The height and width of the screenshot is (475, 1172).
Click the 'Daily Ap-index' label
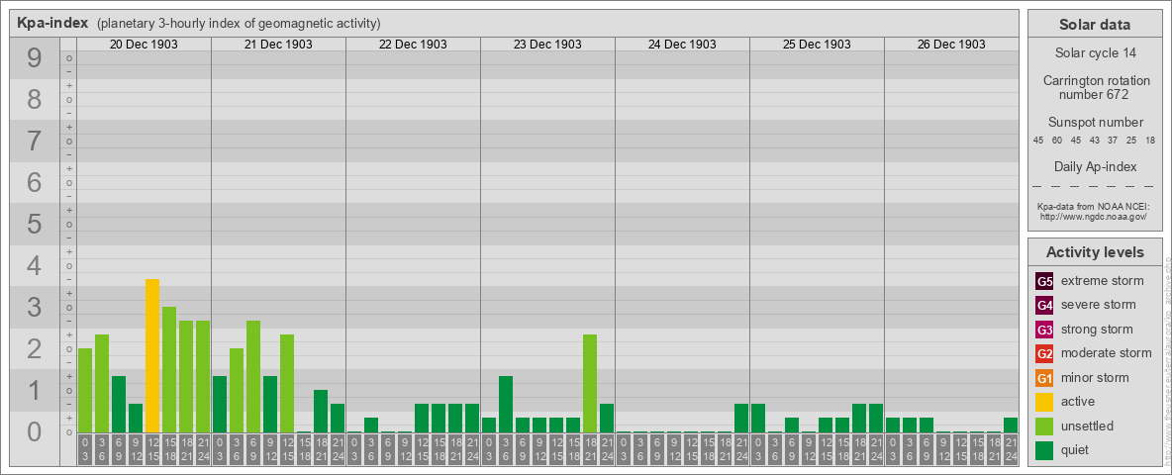(x=1095, y=166)
